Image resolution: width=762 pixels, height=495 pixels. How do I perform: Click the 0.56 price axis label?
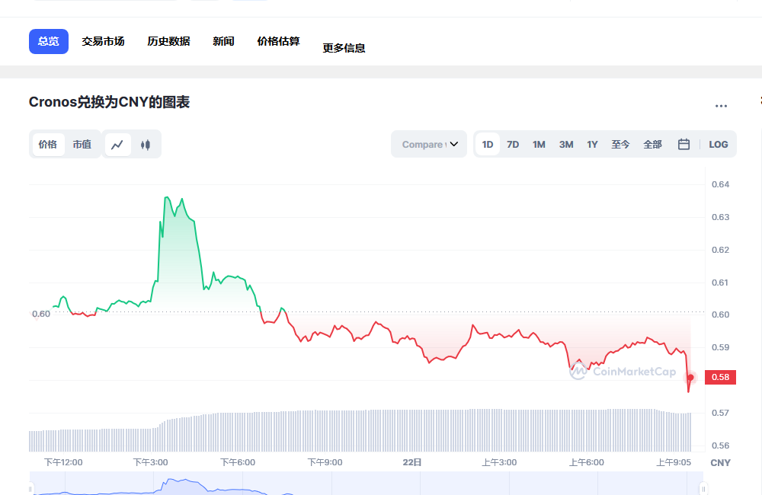[720, 445]
